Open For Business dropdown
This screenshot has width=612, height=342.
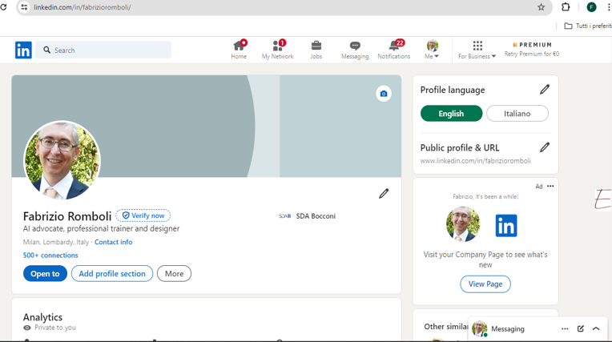pyautogui.click(x=477, y=50)
